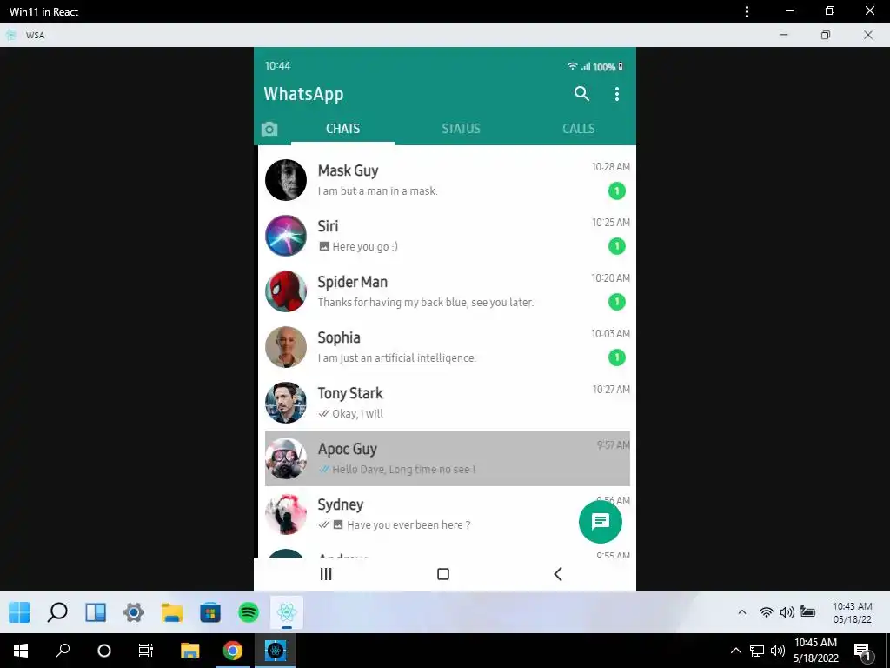Screen dimensions: 890x668
Task: Open Sydney profile picture
Action: pyautogui.click(x=286, y=514)
